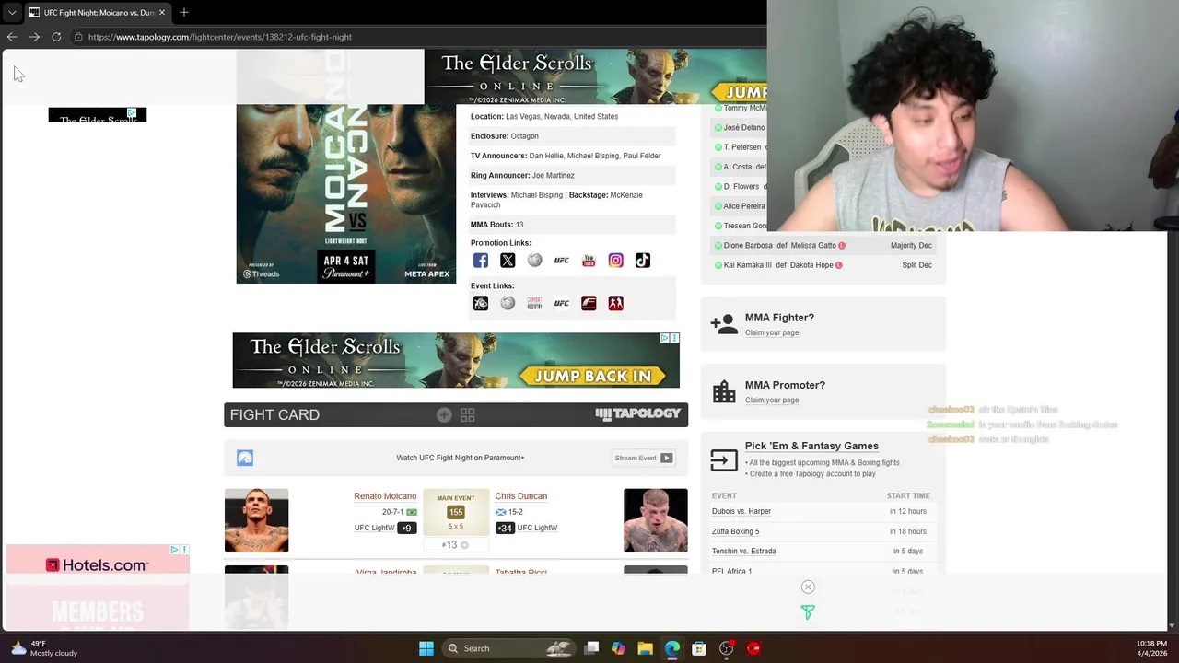Open the Combat Registry event link
Viewport: 1179px width, 663px height.
click(534, 303)
